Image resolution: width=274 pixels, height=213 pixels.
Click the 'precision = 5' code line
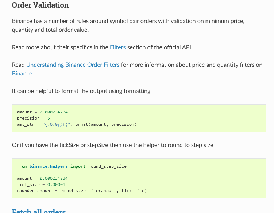click(33, 118)
